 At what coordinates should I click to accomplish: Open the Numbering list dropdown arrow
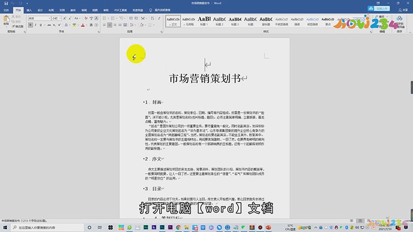pos(117,18)
